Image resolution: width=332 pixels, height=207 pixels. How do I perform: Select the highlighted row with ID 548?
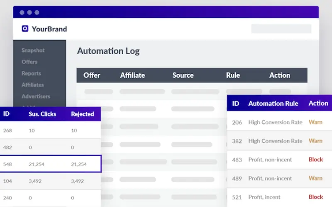click(51, 164)
